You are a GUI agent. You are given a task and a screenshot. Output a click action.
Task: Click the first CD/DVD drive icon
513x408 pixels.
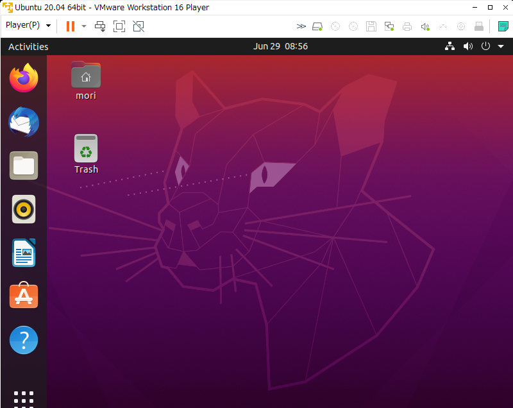[x=335, y=26]
